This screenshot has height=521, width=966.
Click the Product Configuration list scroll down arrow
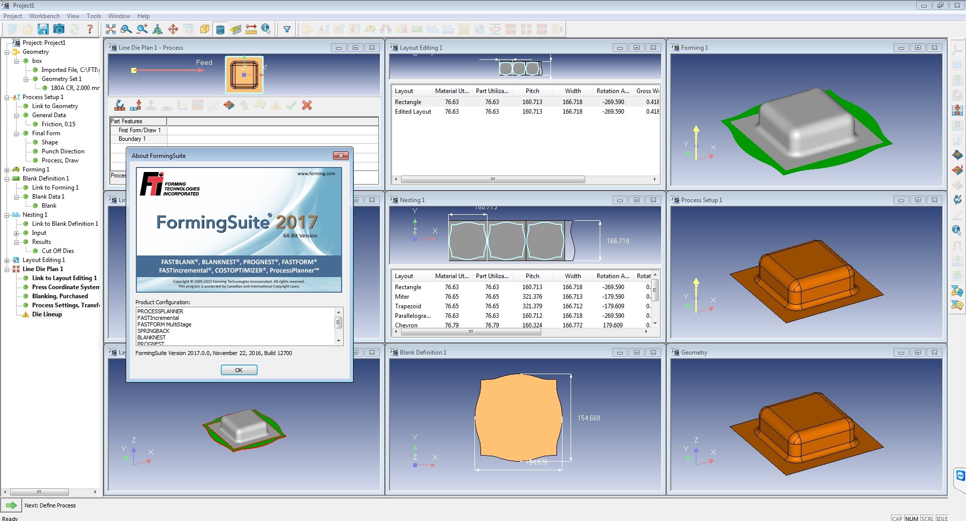[x=339, y=341]
